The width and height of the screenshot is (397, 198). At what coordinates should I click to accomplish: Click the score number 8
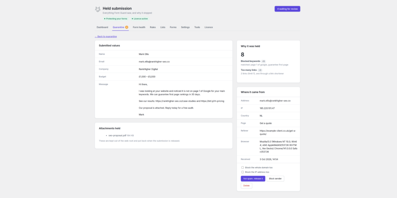(243, 55)
